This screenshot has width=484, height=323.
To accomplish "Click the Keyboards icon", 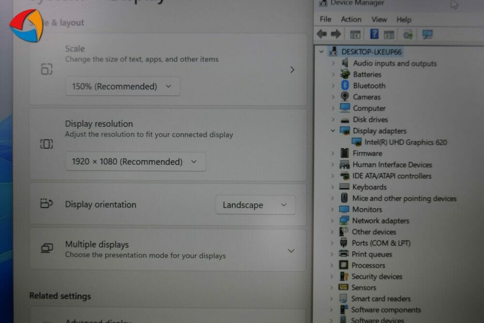I will tap(344, 186).
